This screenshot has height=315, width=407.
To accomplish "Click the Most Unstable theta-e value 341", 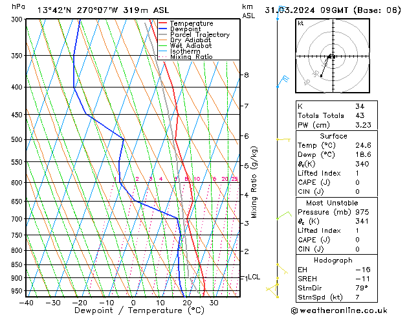I will click(x=362, y=221).
